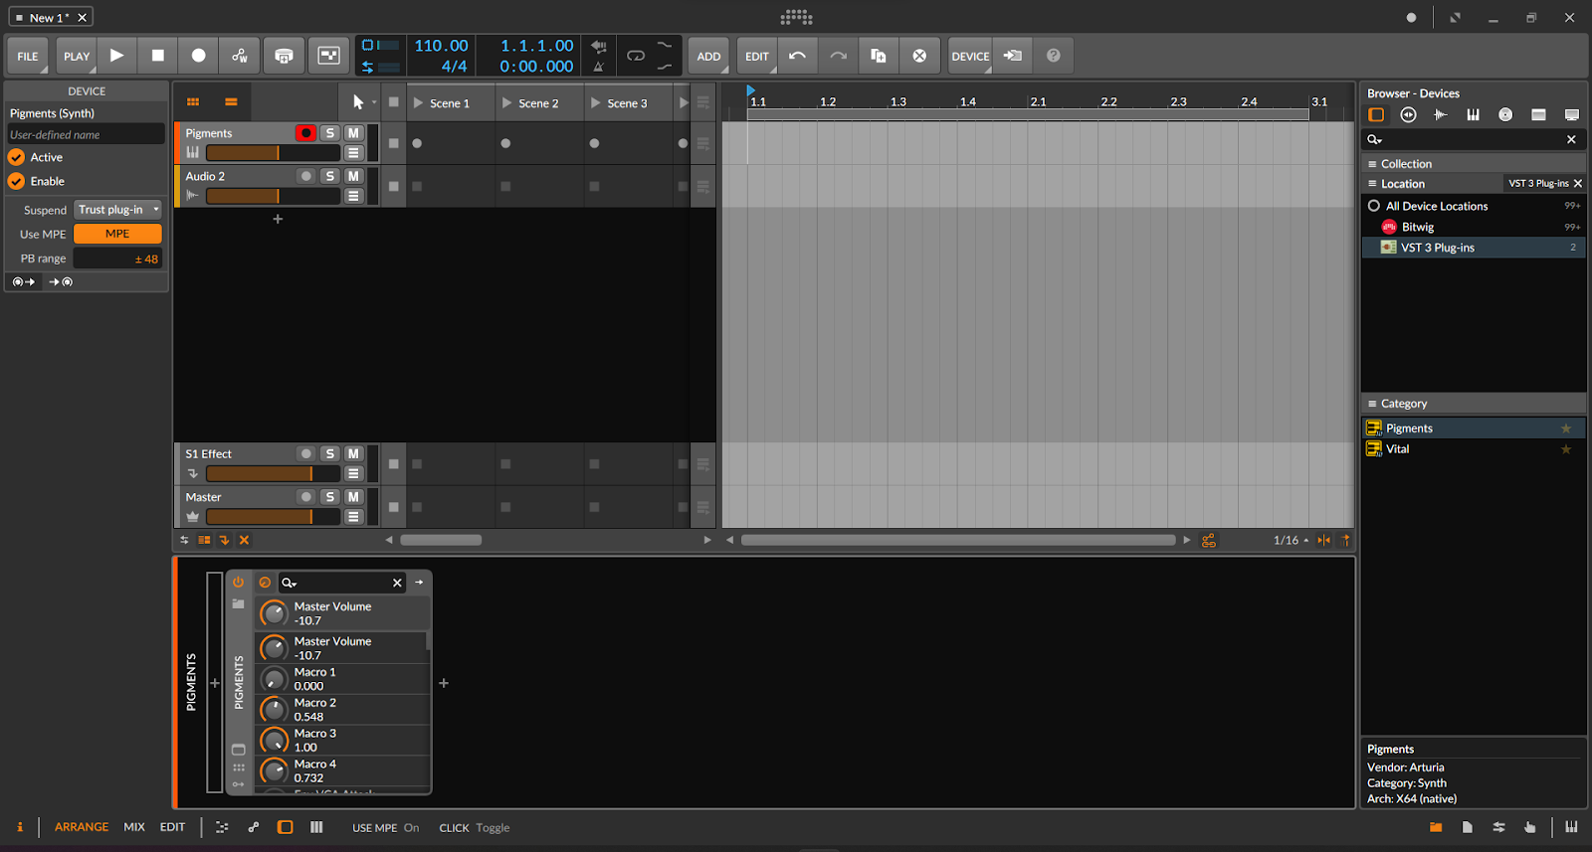Click the Audio 2 track volume slider
1592x852 pixels.
point(273,196)
